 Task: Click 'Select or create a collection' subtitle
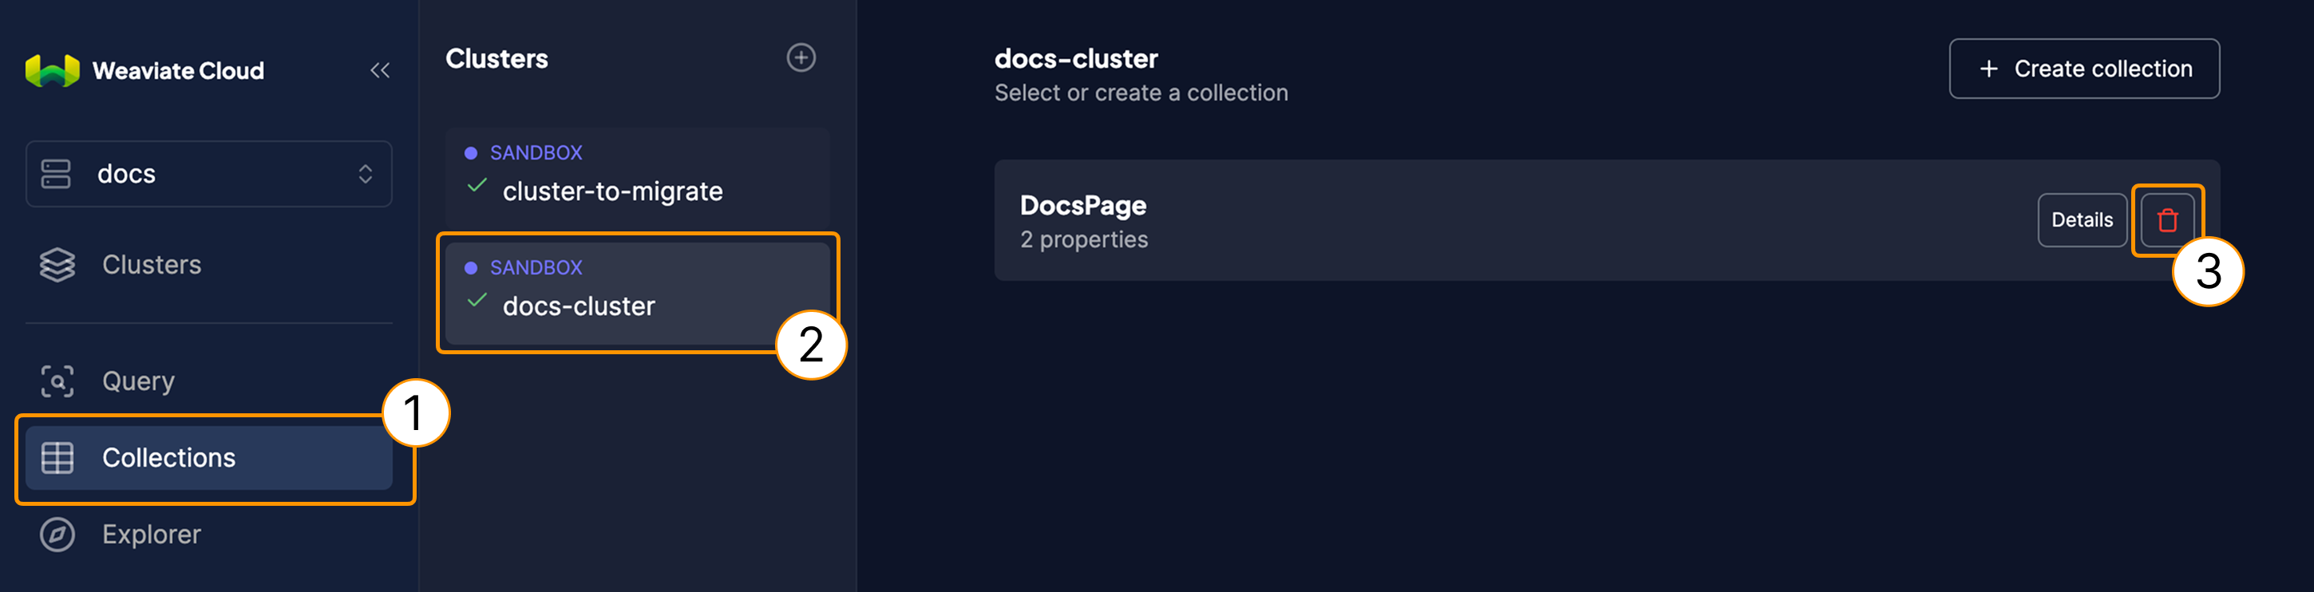point(1141,93)
